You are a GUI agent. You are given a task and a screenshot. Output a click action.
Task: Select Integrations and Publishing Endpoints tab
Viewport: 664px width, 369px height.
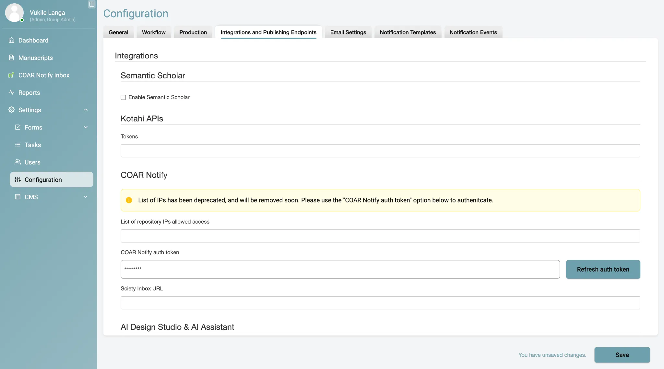(x=268, y=32)
